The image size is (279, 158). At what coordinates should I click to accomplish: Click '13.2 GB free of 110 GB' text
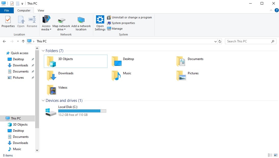pyautogui.click(x=73, y=115)
